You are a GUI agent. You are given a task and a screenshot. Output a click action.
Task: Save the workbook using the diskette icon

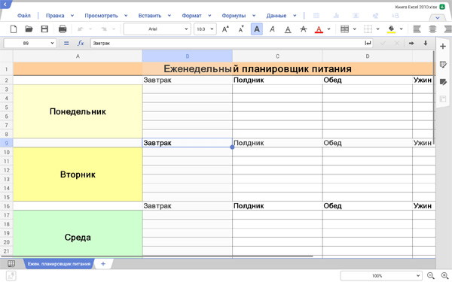click(44, 29)
